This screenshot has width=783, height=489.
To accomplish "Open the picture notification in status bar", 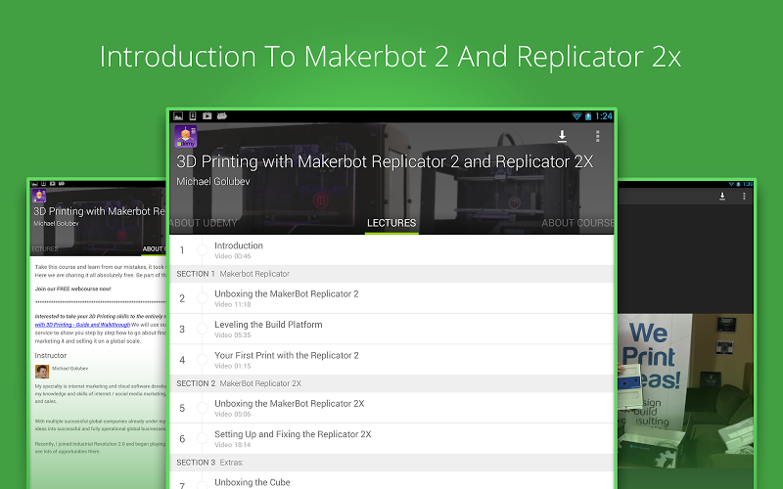I will pyautogui.click(x=178, y=116).
